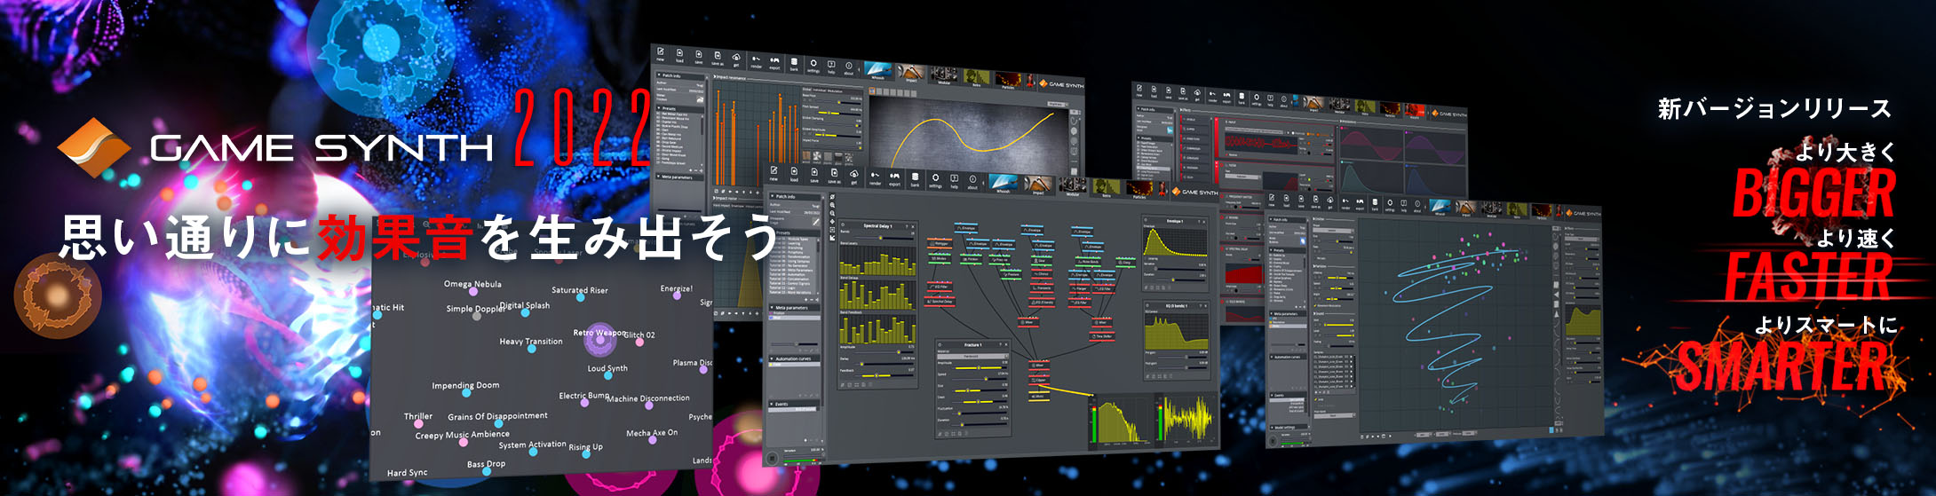Select the Particles model tab in Impact window
The height and width of the screenshot is (496, 1936).
(x=1008, y=79)
